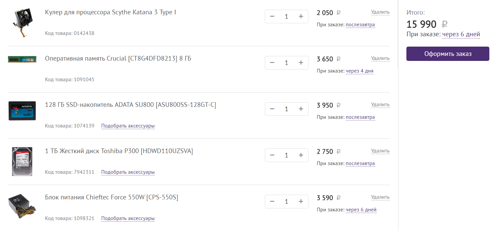Screen dimensions: 497x231
Task: Remove Crucial memory via Удалить link
Action: click(x=380, y=58)
